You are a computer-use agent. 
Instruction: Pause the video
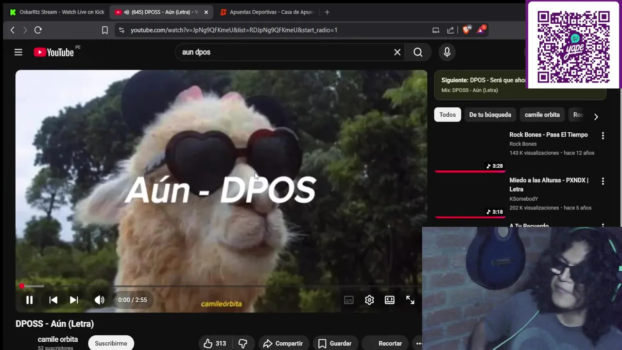[x=29, y=300]
